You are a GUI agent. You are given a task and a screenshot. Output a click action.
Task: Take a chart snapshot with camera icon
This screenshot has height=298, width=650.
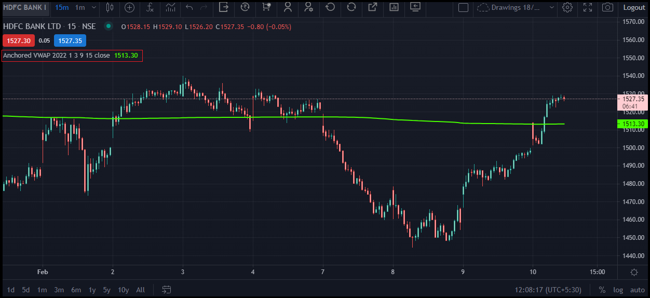click(607, 7)
